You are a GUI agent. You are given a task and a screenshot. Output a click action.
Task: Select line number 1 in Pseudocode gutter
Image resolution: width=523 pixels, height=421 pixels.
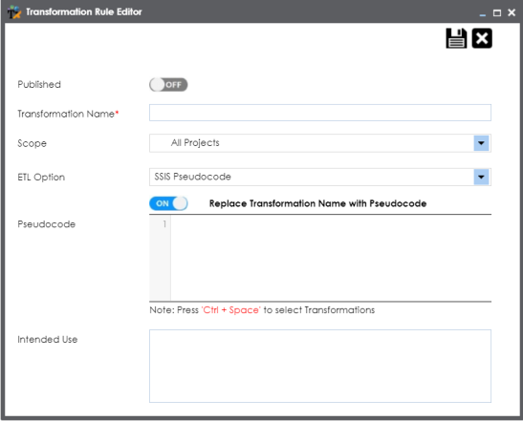(x=164, y=223)
